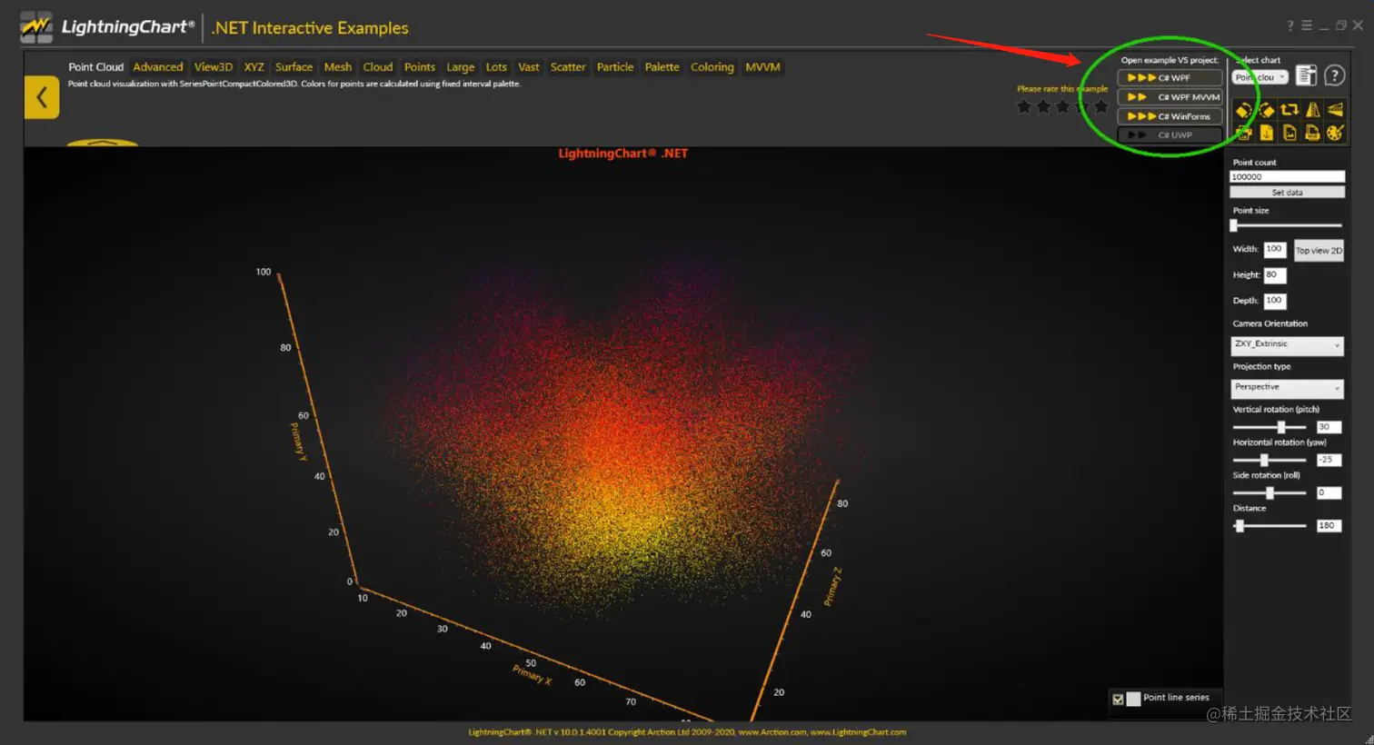Click the copy chart image icon
This screenshot has height=745, width=1374.
[1244, 133]
